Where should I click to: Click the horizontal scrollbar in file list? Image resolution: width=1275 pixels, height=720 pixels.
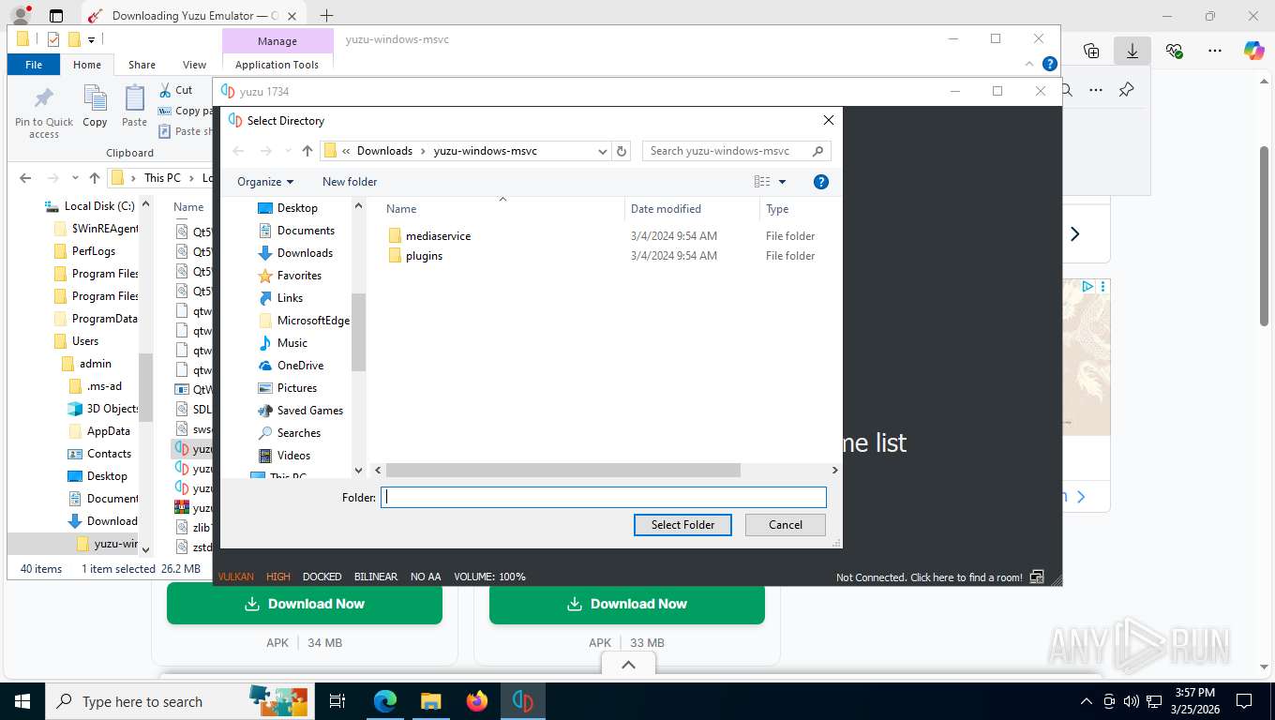click(562, 471)
